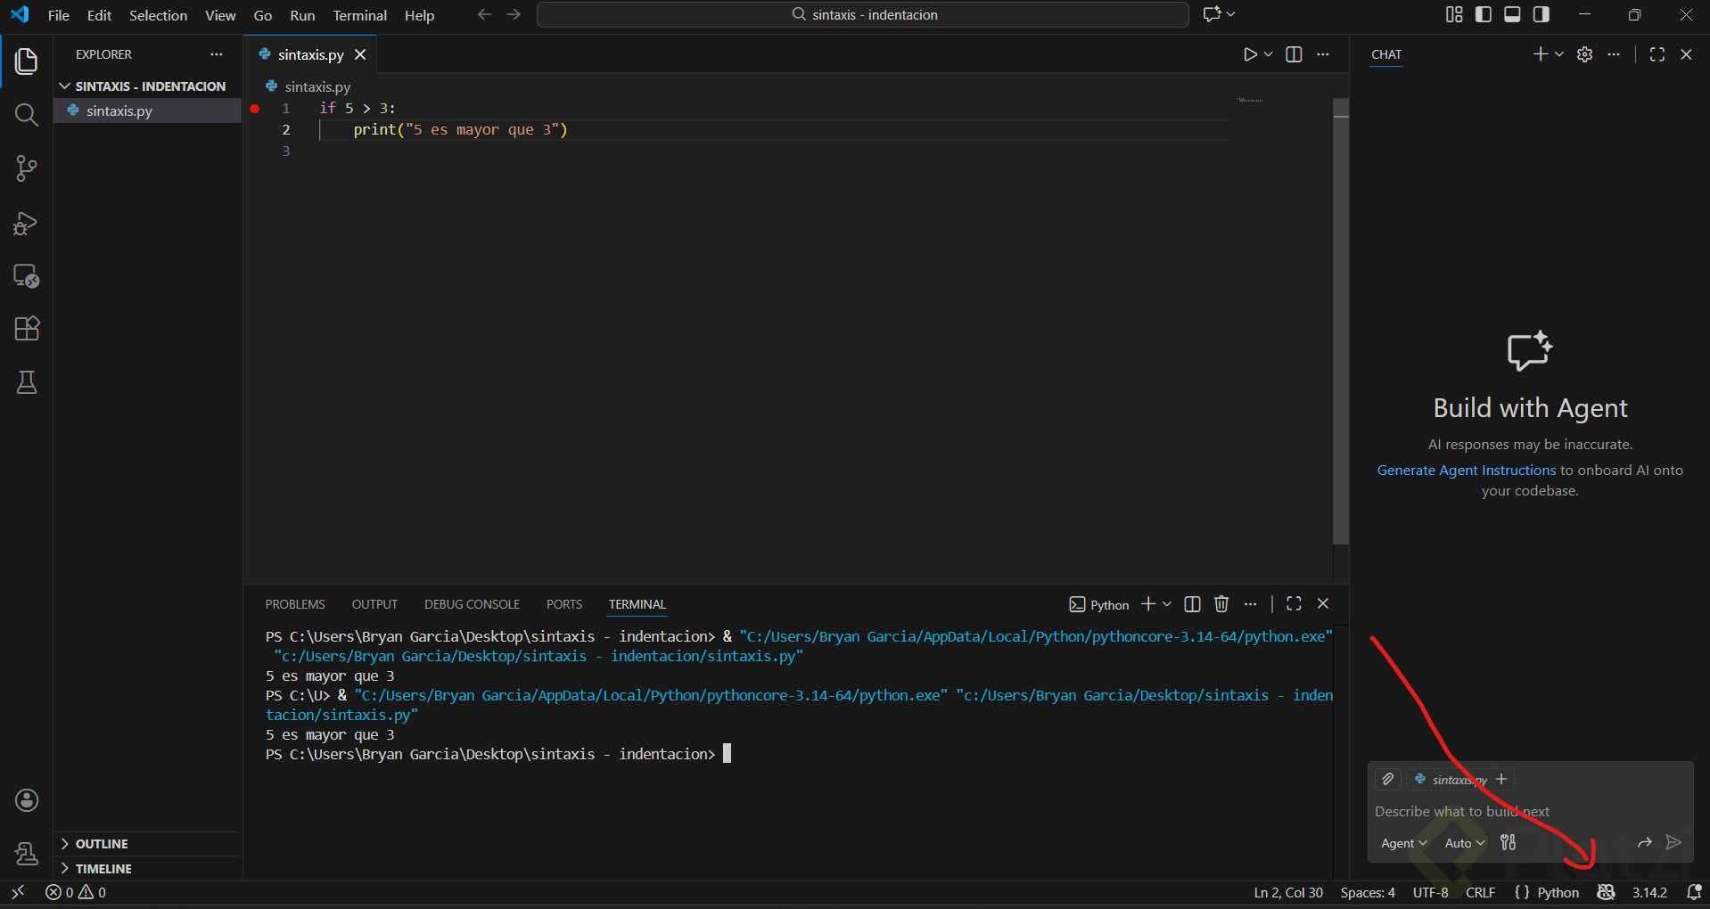
Task: Click the Generate Agent Instructions link
Action: point(1466,471)
